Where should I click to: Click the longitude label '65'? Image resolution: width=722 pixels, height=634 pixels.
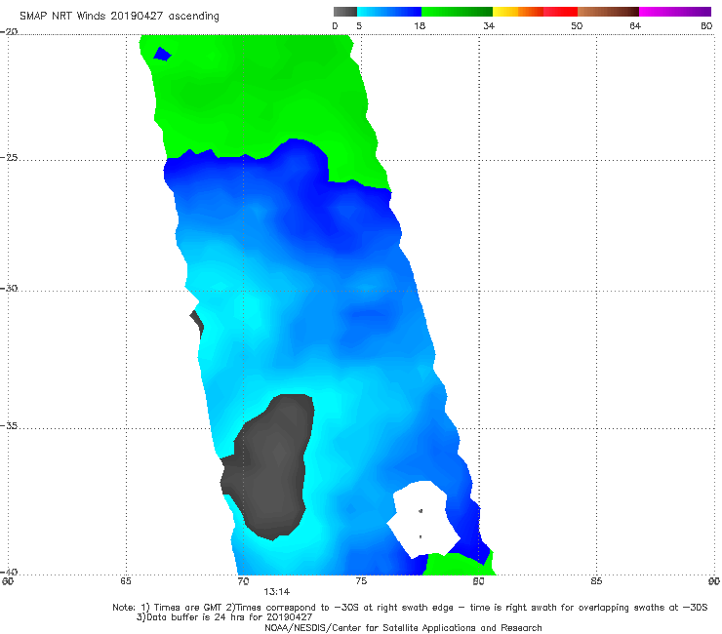pos(126,581)
